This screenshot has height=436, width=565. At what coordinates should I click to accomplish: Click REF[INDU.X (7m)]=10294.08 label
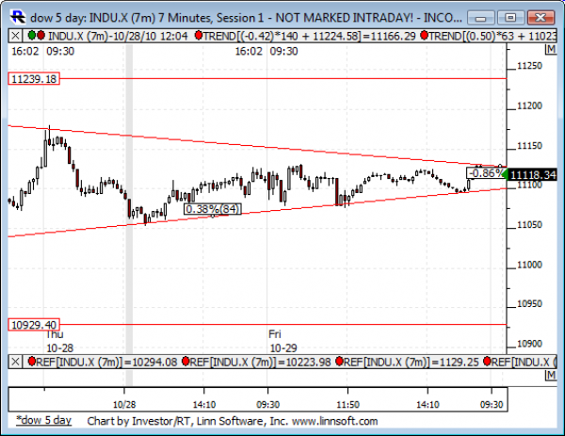107,362
